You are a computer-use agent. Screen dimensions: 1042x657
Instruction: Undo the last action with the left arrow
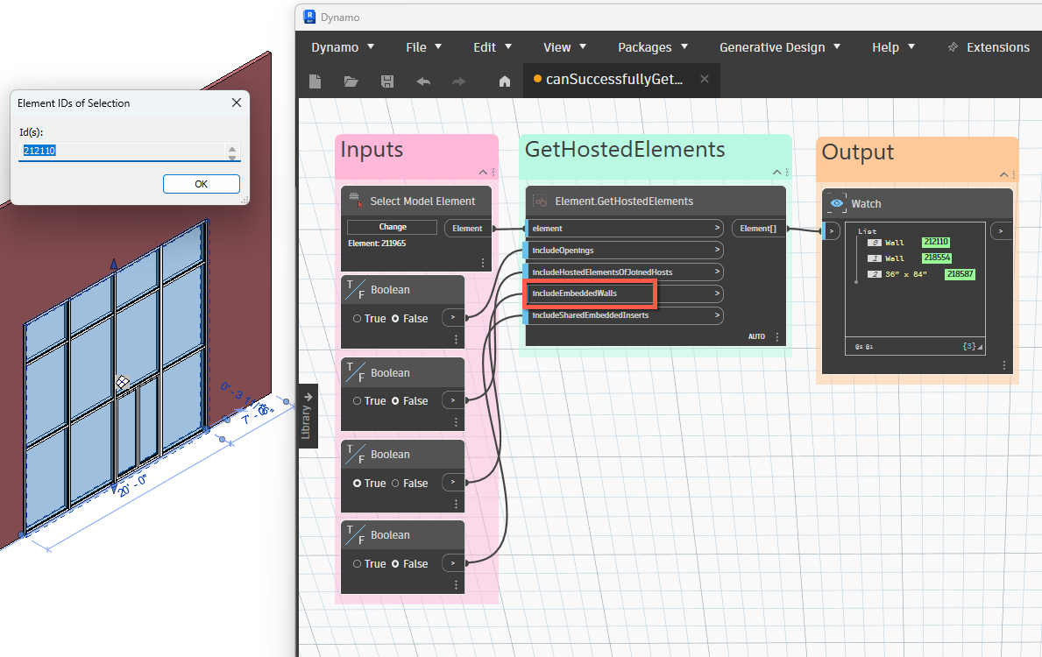423,81
